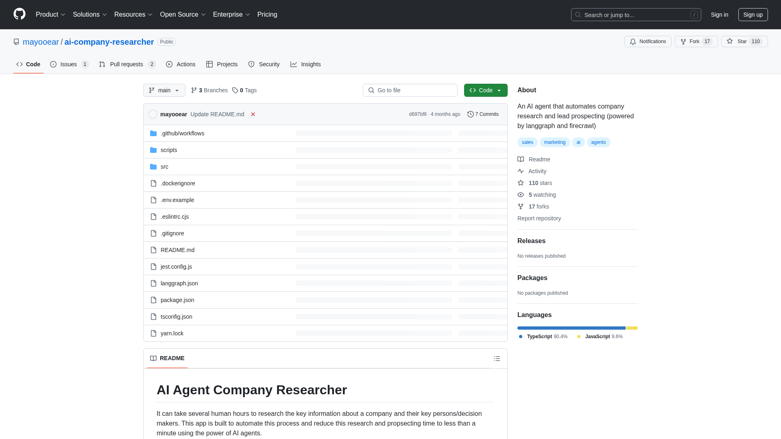Open commit d697bf8 hash link
This screenshot has width=781, height=439.
click(x=418, y=114)
